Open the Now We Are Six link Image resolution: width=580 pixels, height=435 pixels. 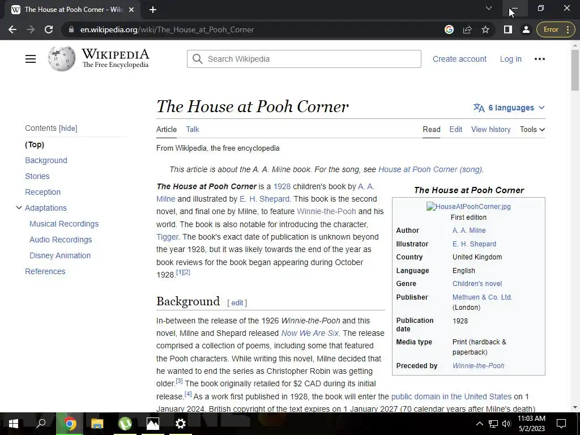coord(310,333)
